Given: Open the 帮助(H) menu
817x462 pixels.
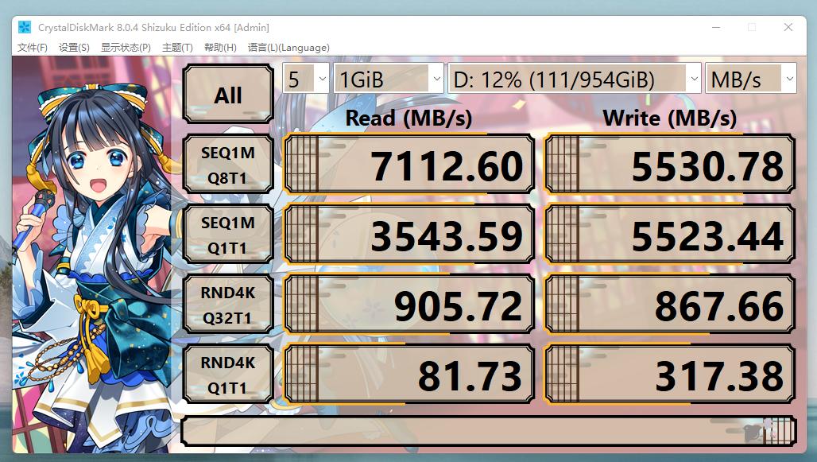Looking at the screenshot, I should tap(220, 48).
